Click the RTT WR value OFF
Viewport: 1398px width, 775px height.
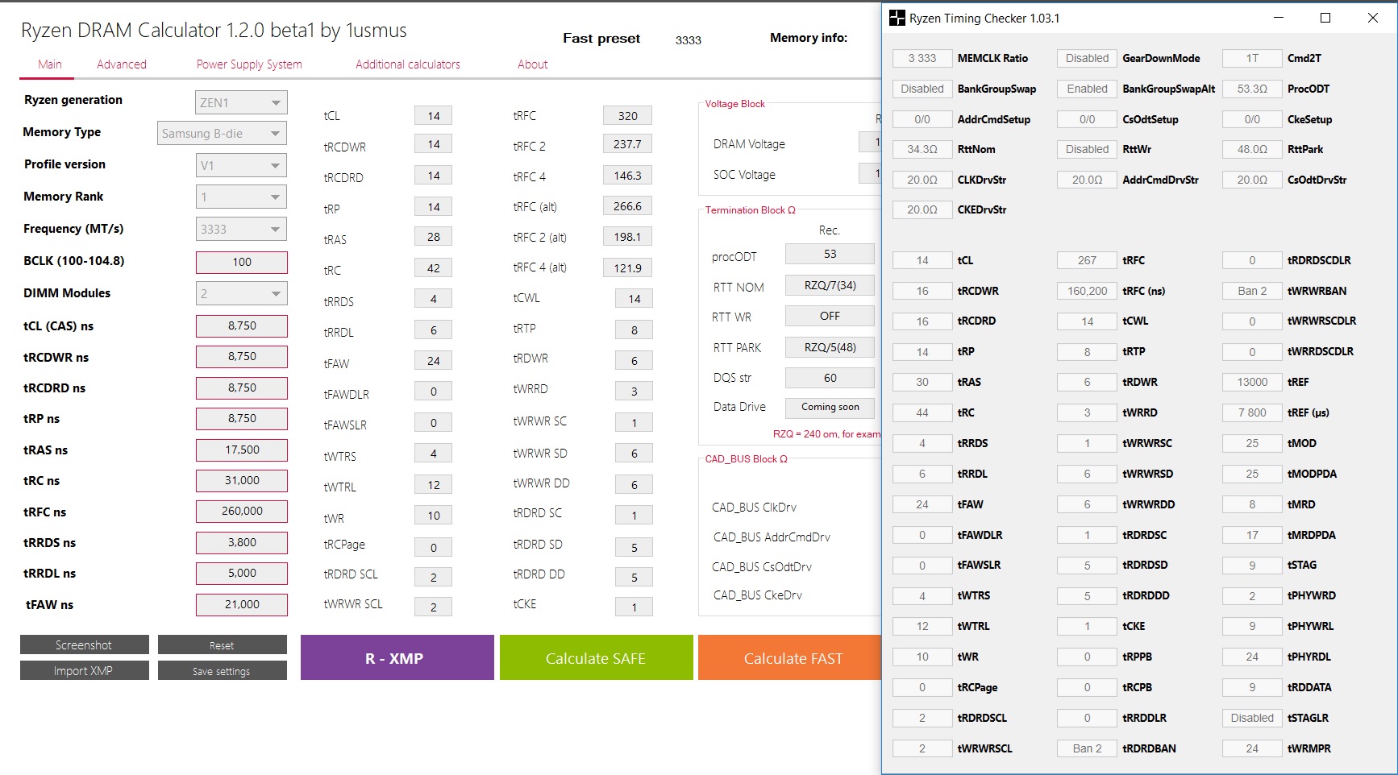coord(830,316)
